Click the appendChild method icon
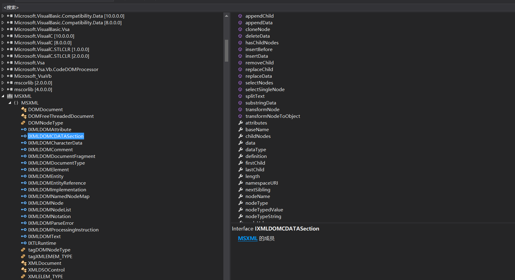 [x=240, y=16]
